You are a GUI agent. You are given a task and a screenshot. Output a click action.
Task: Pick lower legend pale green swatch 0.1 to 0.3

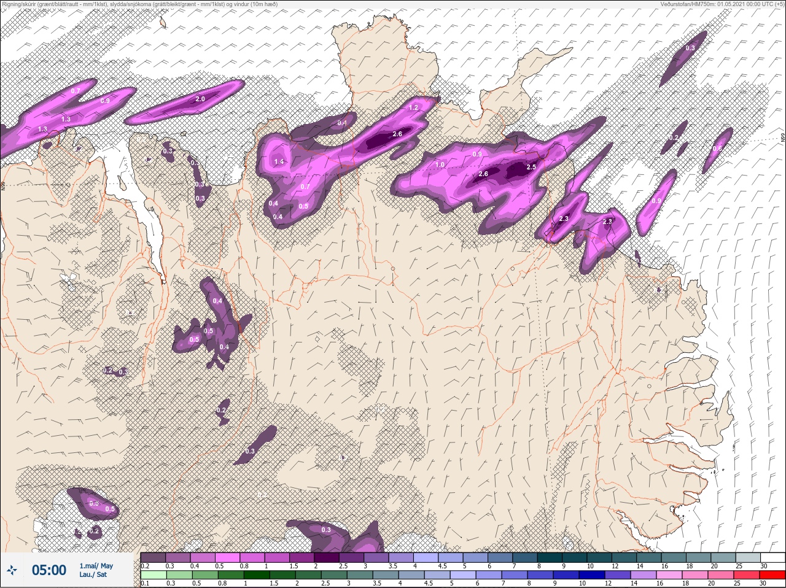pyautogui.click(x=154, y=575)
